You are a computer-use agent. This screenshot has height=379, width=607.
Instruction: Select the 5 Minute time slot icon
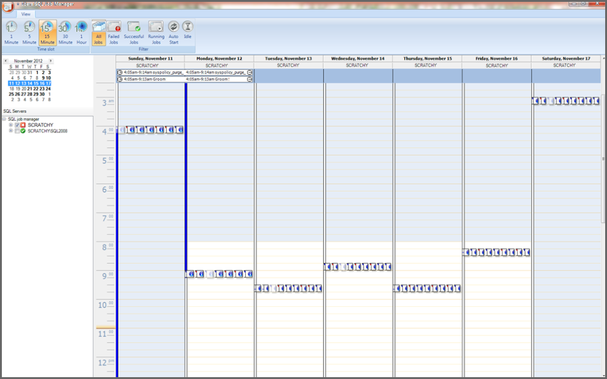(28, 30)
